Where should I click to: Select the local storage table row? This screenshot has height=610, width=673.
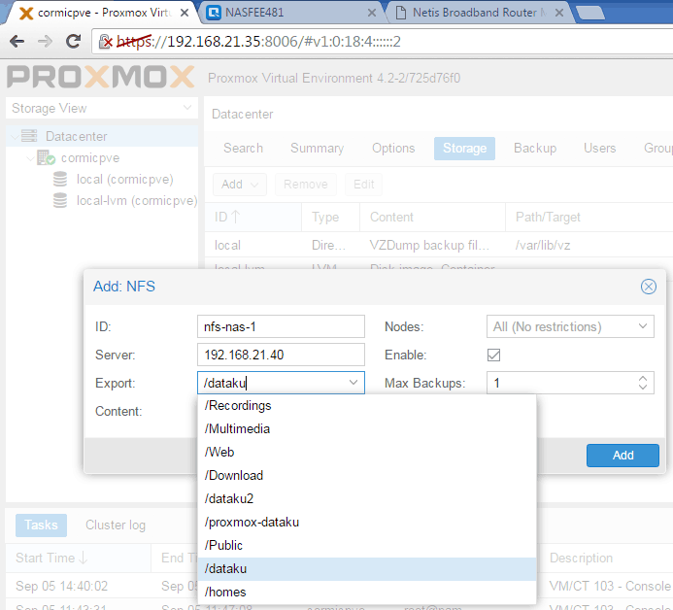click(439, 245)
